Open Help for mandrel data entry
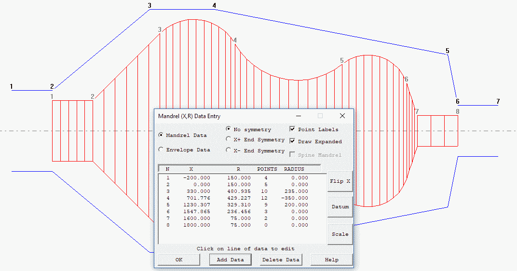This screenshot has width=517, height=271. pyautogui.click(x=331, y=259)
